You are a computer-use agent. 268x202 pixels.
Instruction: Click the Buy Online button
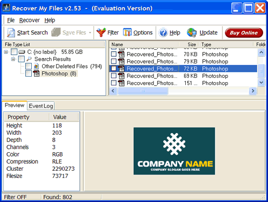point(244,33)
